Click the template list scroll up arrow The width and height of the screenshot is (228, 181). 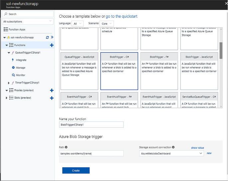point(221,29)
